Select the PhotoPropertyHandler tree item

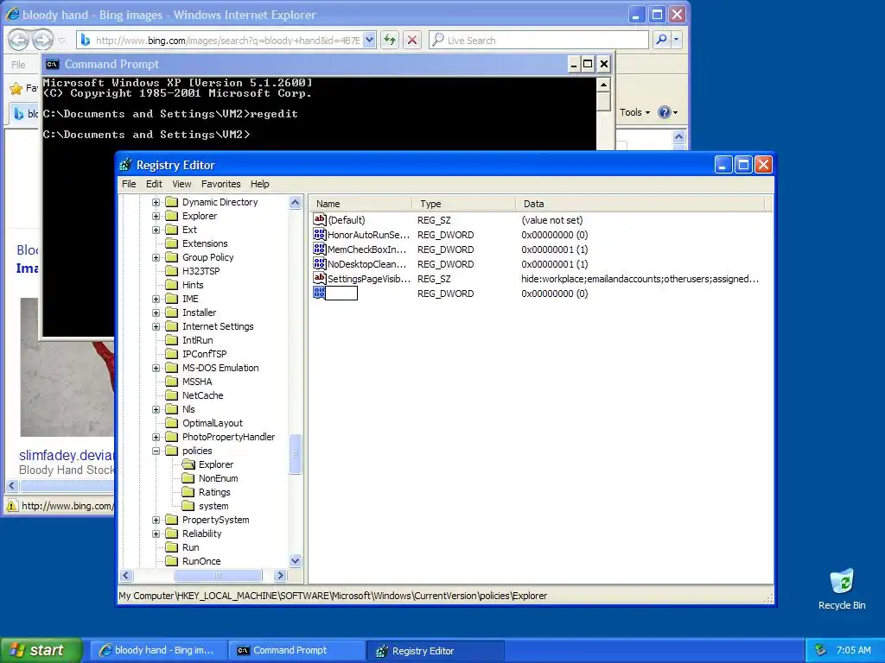pos(228,437)
